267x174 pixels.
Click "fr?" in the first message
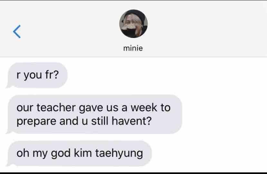52,74
